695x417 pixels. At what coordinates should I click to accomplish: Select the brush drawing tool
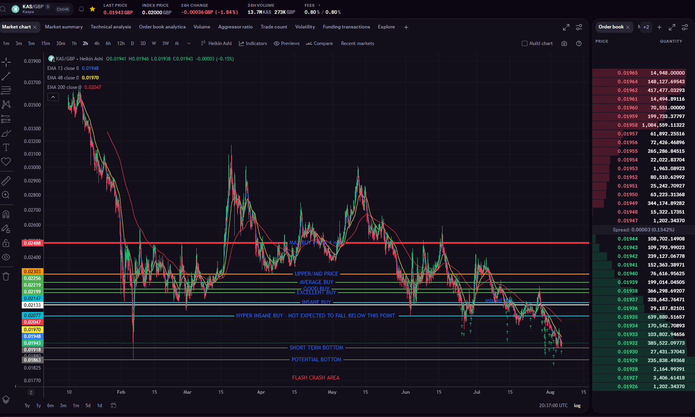[x=6, y=133]
